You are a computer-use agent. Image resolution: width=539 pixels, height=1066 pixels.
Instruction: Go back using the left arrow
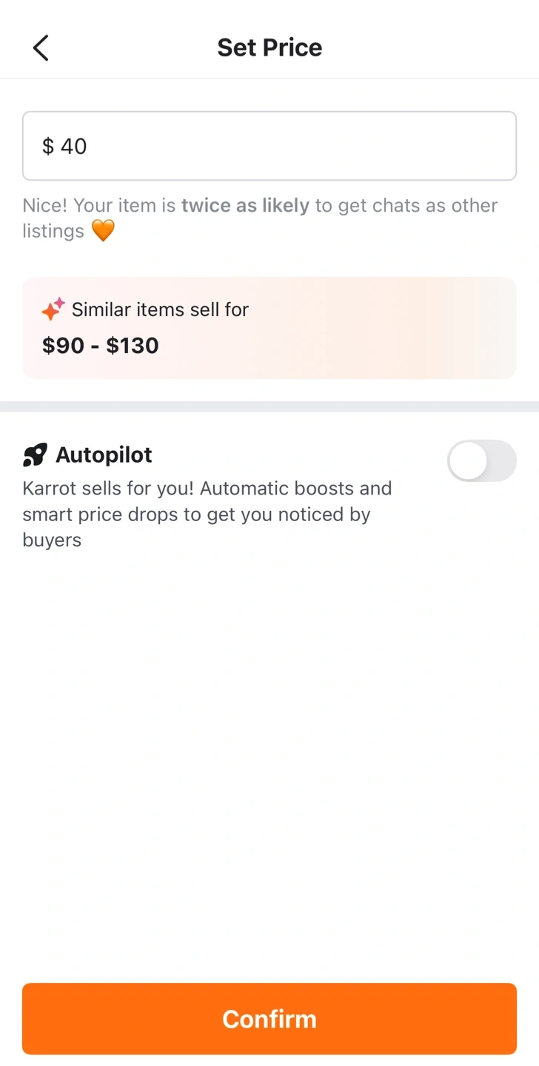pyautogui.click(x=41, y=48)
